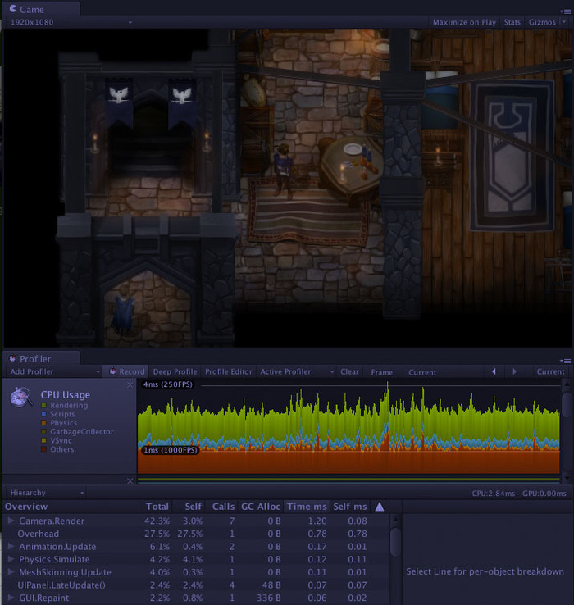Expand the GUI.Repaint row
Image resolution: width=574 pixels, height=605 pixels.
11,598
